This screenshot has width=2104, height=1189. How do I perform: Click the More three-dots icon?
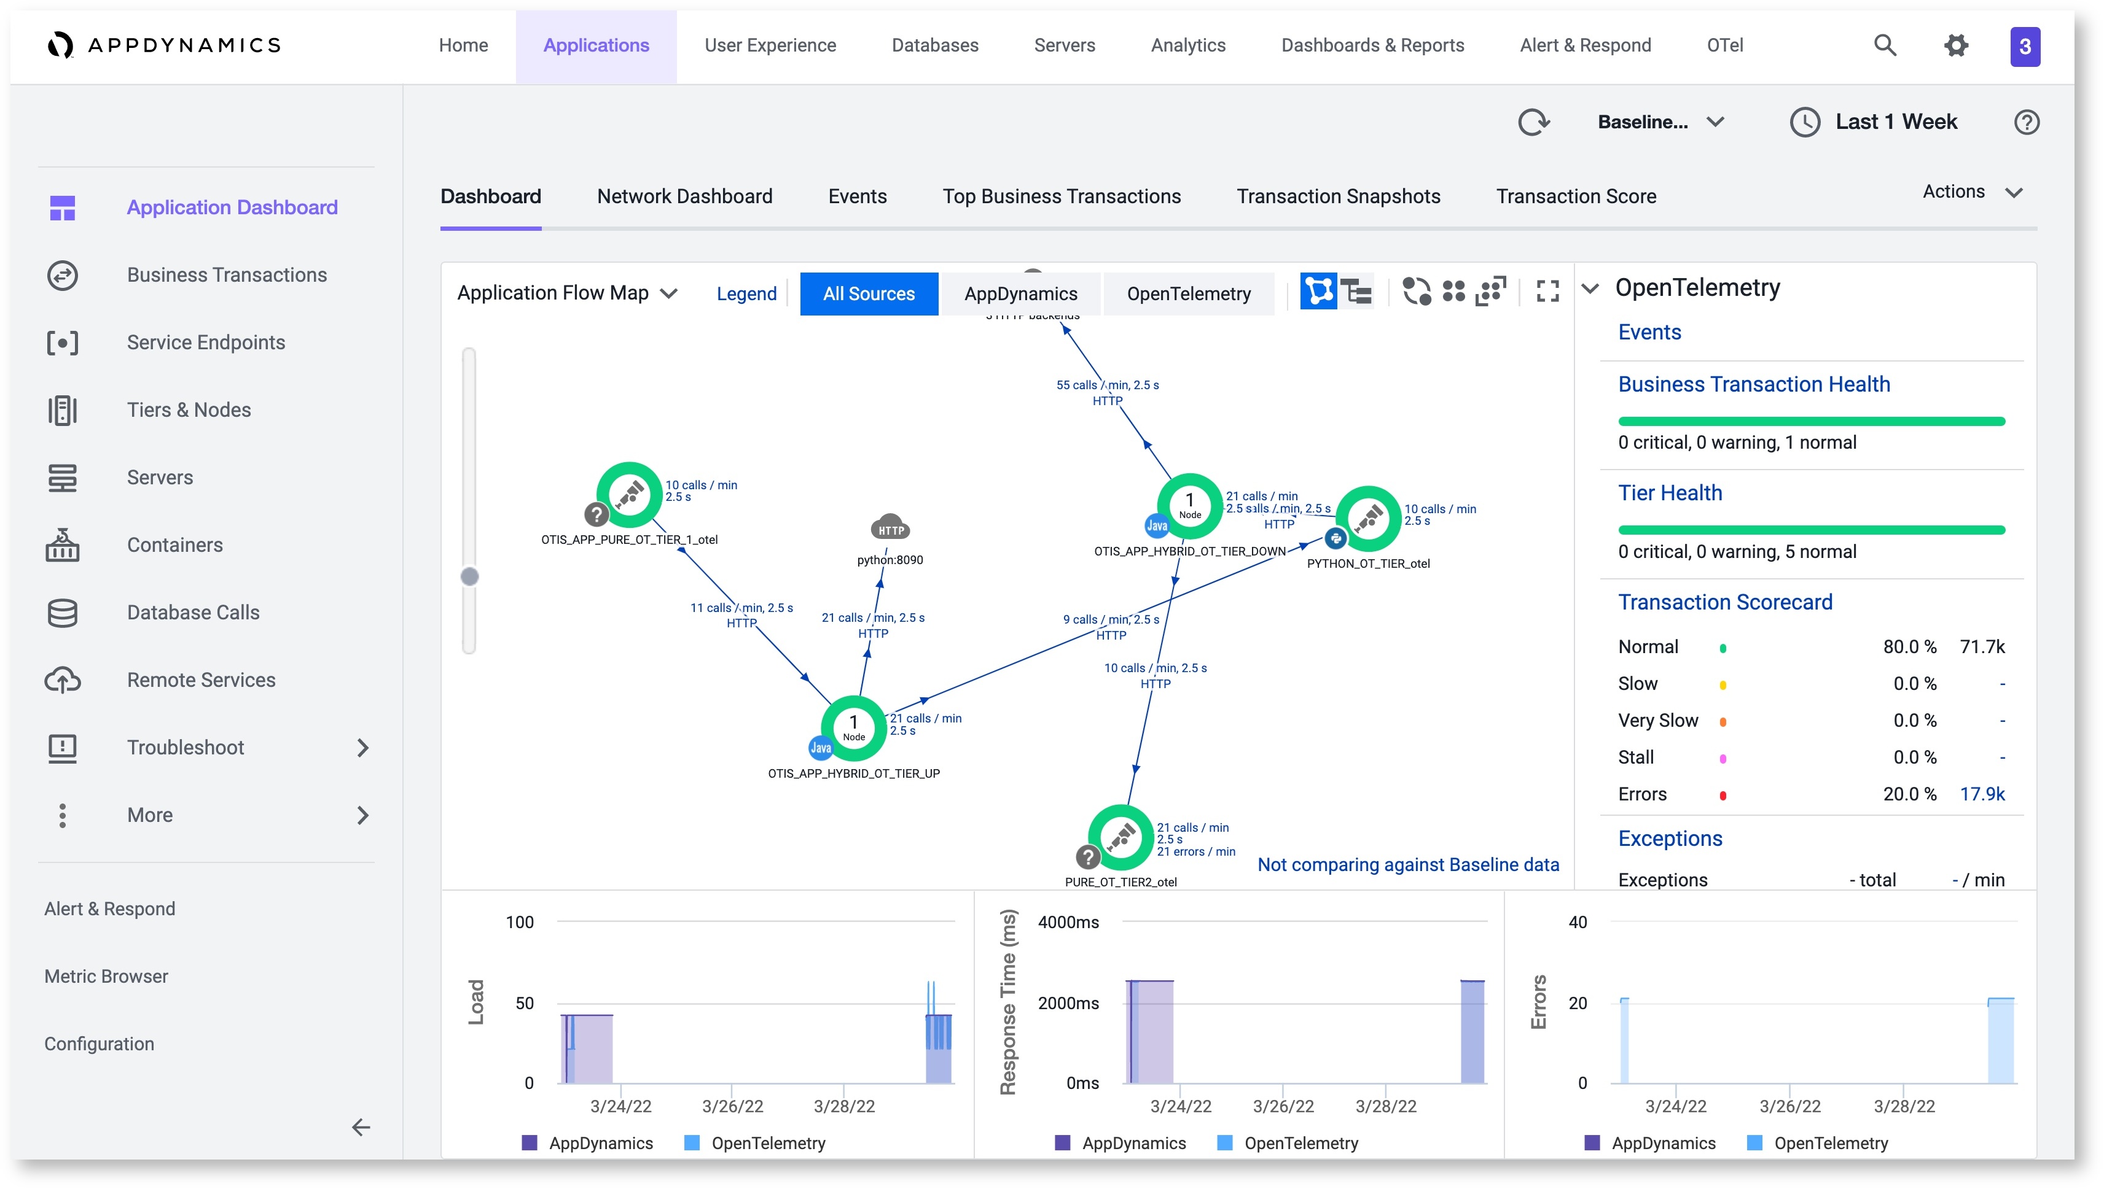click(x=62, y=815)
